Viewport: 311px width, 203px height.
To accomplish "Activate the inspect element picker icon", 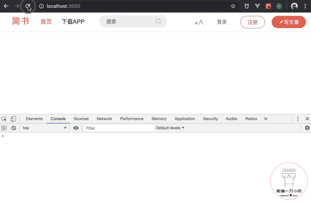I will pos(4,119).
